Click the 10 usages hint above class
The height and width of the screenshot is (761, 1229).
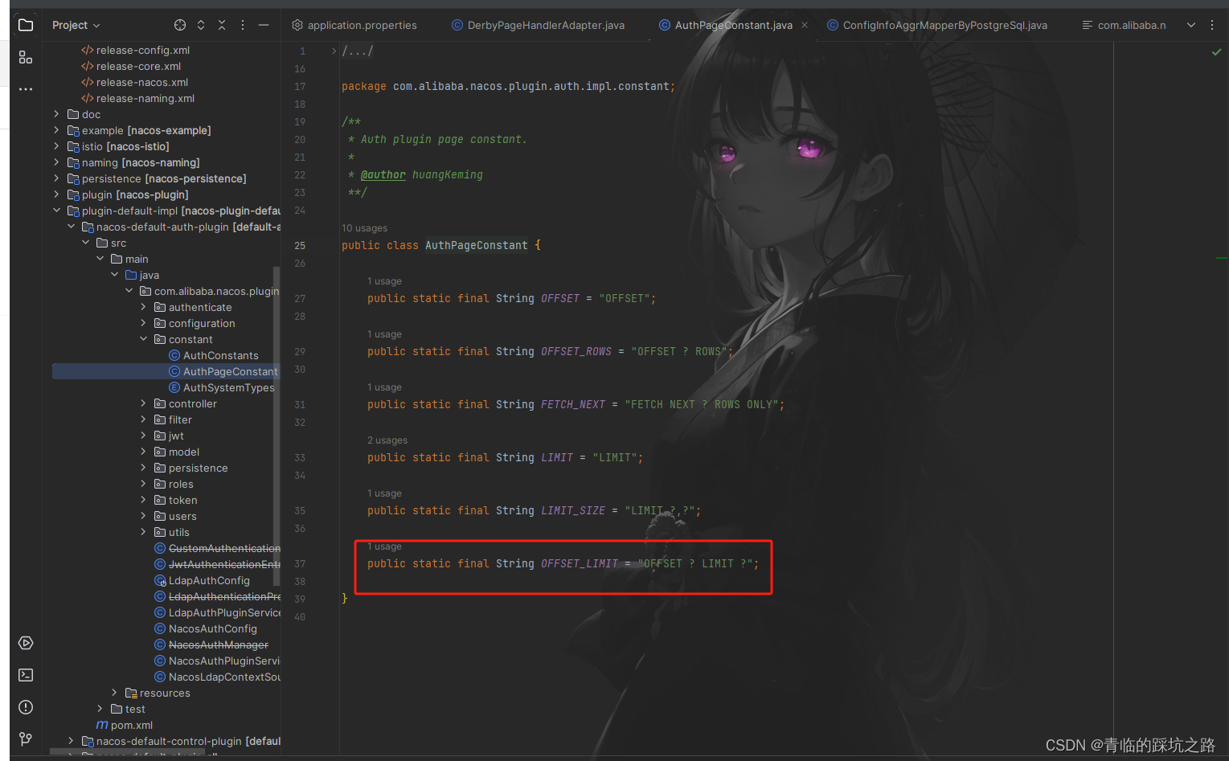tap(364, 228)
